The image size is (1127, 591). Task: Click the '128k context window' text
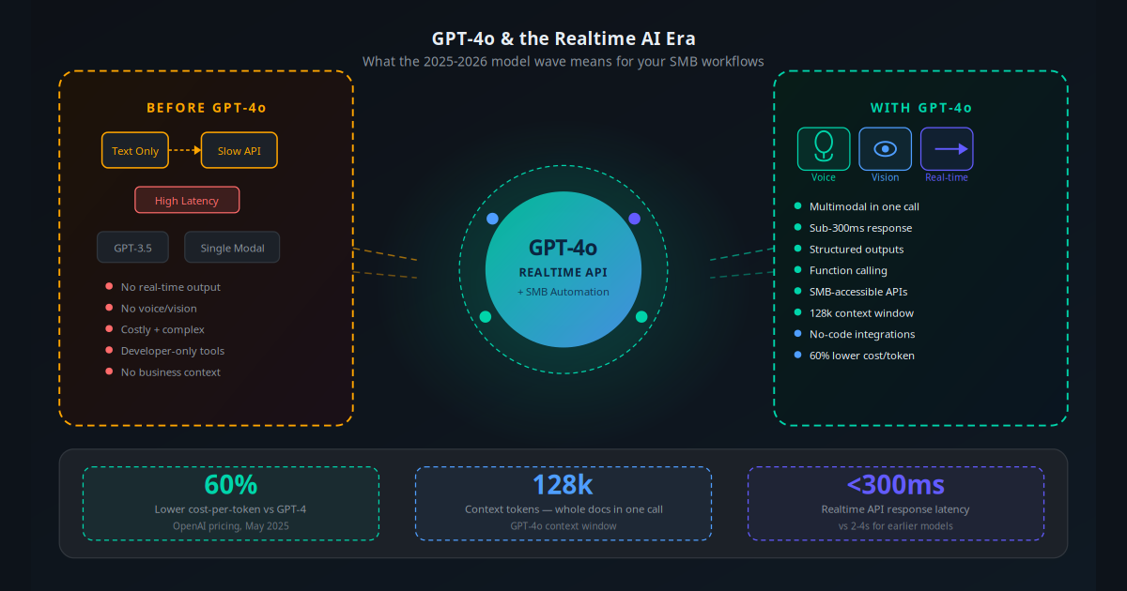tap(861, 313)
